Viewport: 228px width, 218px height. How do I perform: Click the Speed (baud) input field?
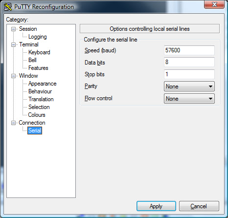pyautogui.click(x=189, y=50)
